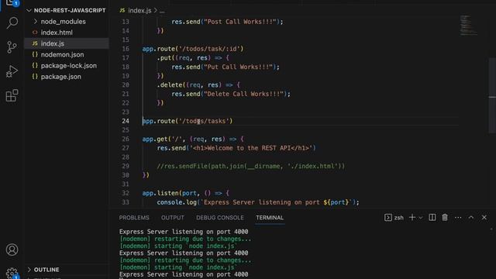This screenshot has height=279, width=496.
Task: Collapse the NODE-REST-JAVASCRIPT folder section
Action: point(67,10)
